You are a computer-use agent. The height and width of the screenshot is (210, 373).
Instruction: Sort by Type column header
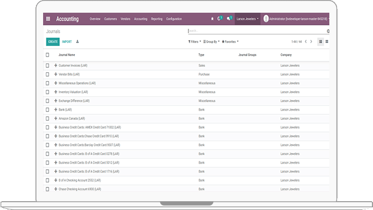click(x=201, y=55)
